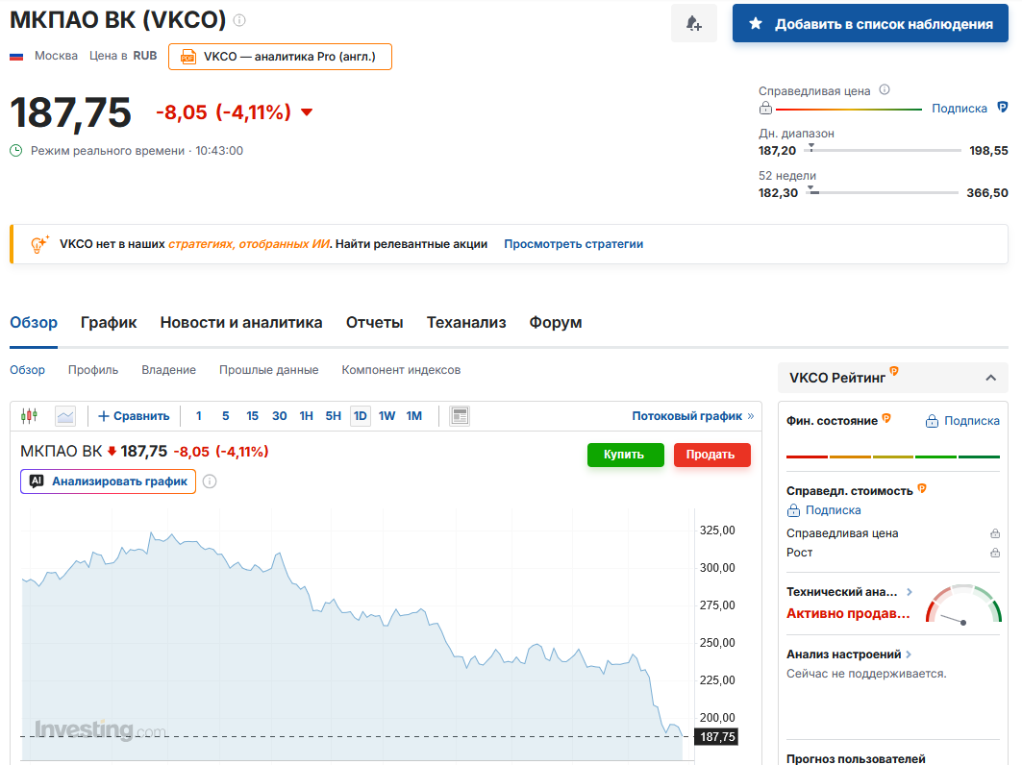
Task: Click the clock real-time mode icon
Action: click(16, 151)
